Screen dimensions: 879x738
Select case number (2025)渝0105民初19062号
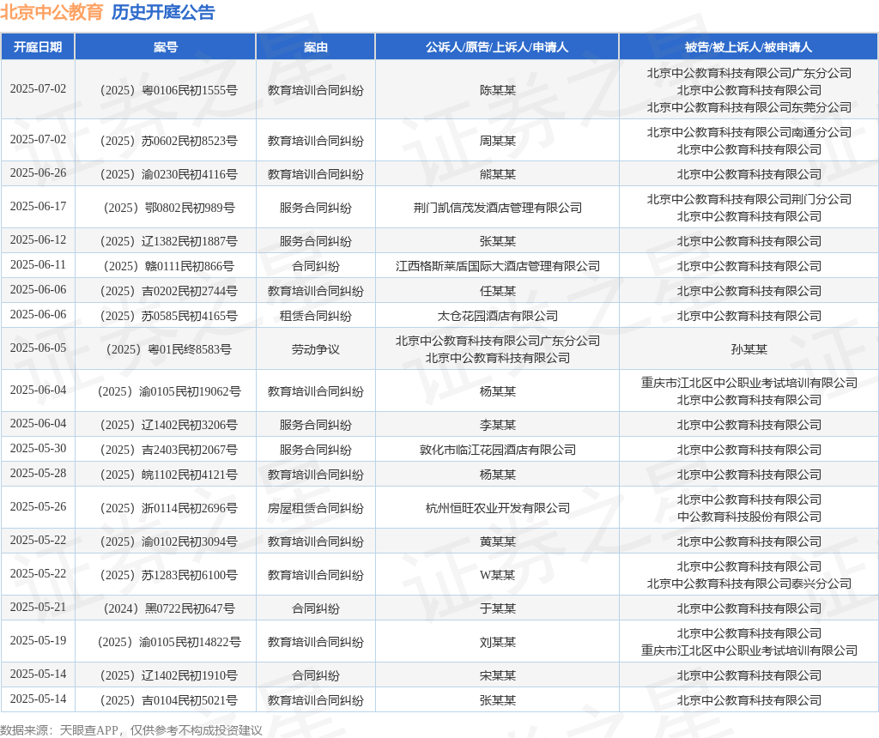tap(169, 391)
